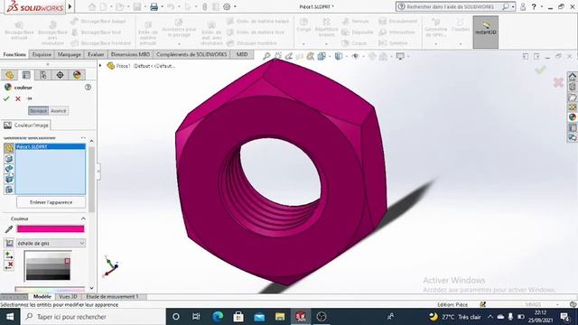This screenshot has width=578, height=325.
Task: Switch to the Marquage tab
Action: (x=70, y=54)
